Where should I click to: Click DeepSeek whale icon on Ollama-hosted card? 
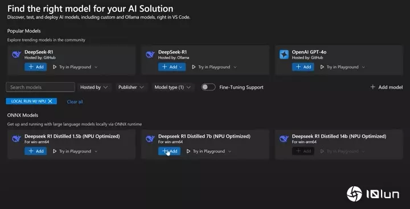tap(150, 55)
